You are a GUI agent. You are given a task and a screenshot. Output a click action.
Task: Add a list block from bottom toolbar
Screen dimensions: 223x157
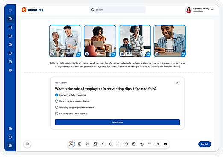[x=88, y=144]
